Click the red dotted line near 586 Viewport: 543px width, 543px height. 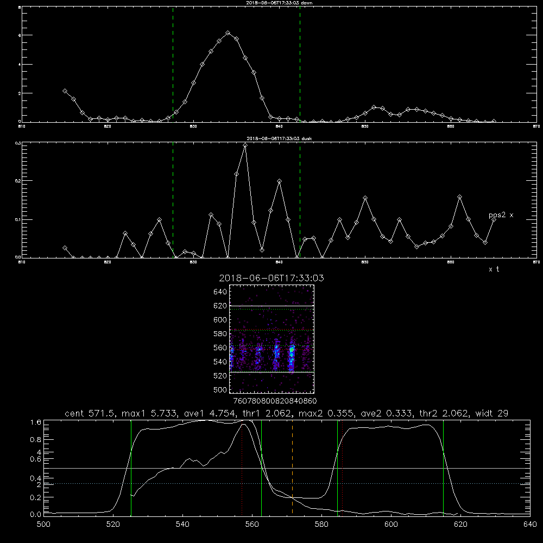point(342,468)
